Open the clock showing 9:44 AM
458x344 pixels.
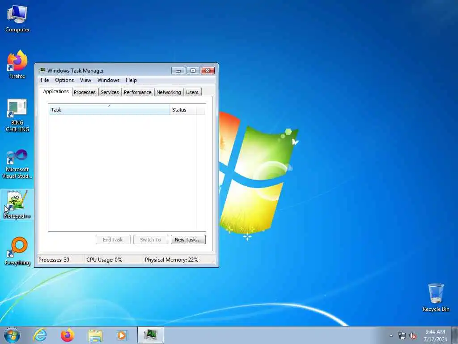pos(435,335)
